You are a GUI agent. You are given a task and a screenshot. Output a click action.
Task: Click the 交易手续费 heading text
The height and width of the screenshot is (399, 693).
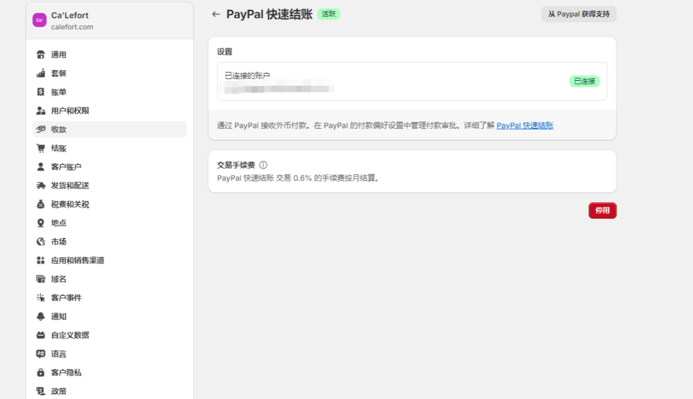pyautogui.click(x=236, y=165)
